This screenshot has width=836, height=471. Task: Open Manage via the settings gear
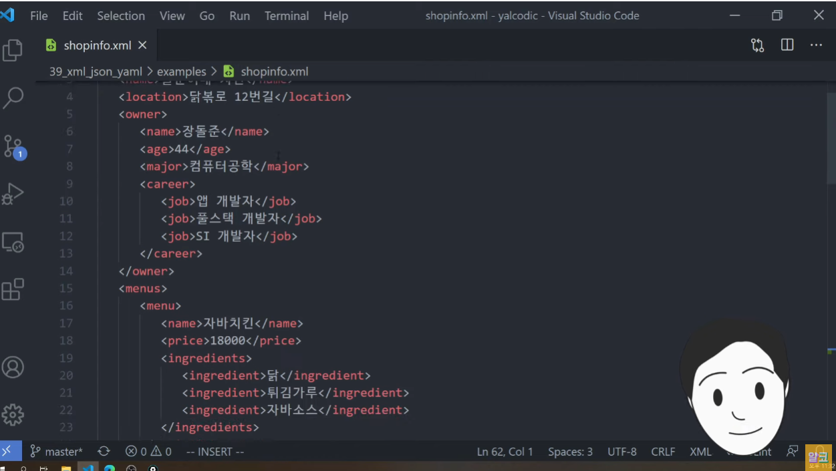[x=12, y=414]
